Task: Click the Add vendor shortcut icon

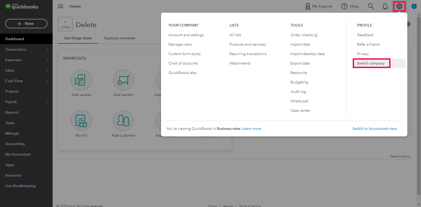Action: (x=123, y=80)
